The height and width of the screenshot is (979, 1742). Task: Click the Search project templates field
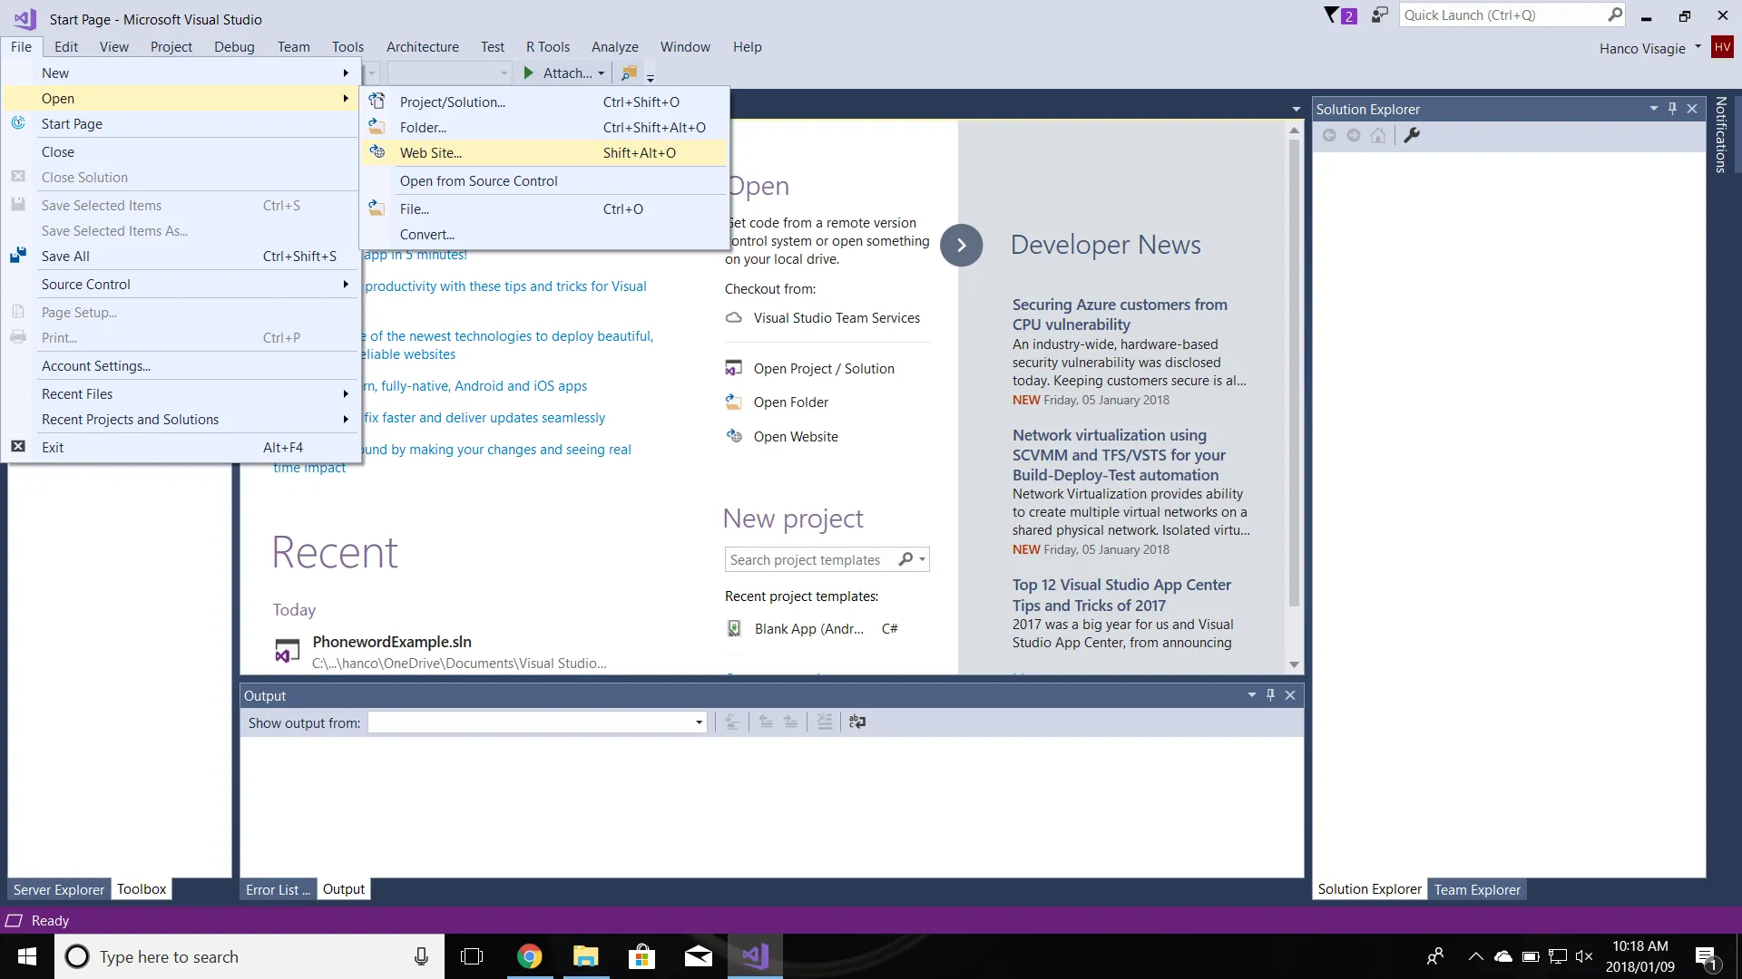(807, 559)
